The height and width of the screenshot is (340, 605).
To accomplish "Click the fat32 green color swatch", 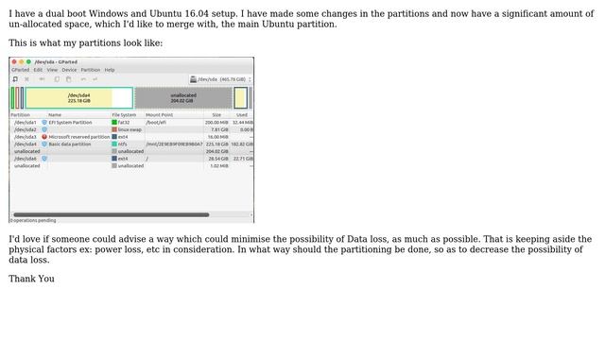I will pos(114,122).
